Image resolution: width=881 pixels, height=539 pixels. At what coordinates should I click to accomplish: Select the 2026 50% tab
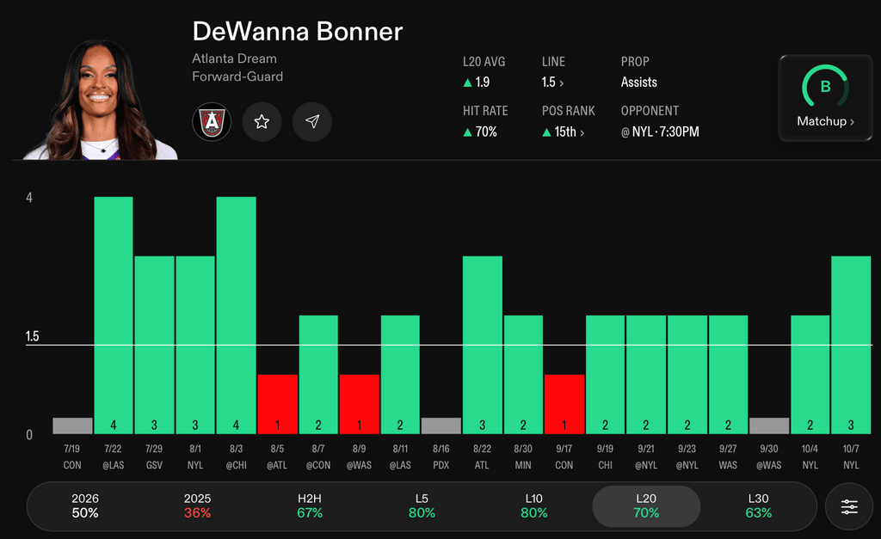coord(85,505)
